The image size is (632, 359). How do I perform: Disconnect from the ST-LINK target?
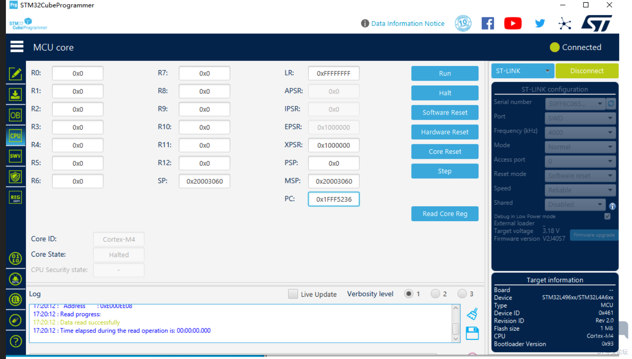[x=587, y=71]
